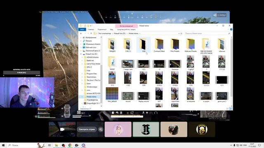The image size is (264, 148).
Task: Show hidden system tray icons
Action: [231, 145]
